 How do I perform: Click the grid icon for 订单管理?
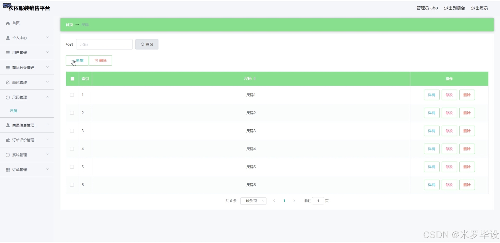(x=8, y=170)
